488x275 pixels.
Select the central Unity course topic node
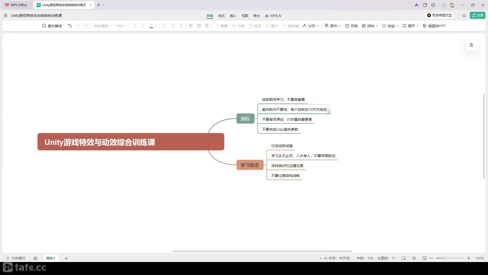[131, 142]
